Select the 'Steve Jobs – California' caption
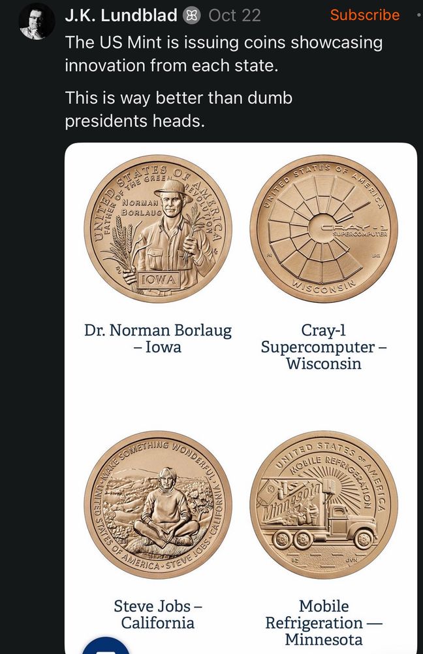Viewport: 423px width, 654px height. click(x=158, y=614)
